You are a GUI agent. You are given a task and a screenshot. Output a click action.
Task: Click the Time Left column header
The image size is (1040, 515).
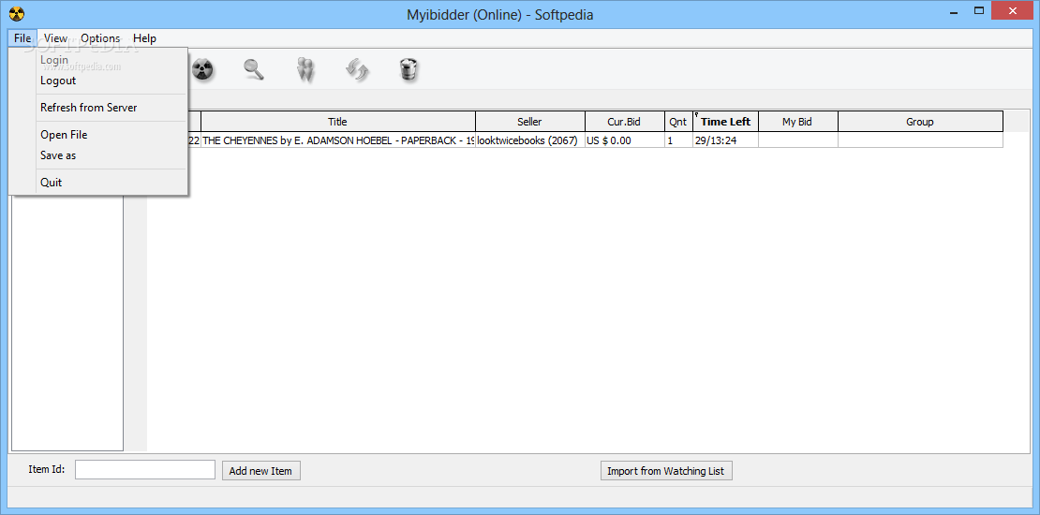[x=725, y=122]
